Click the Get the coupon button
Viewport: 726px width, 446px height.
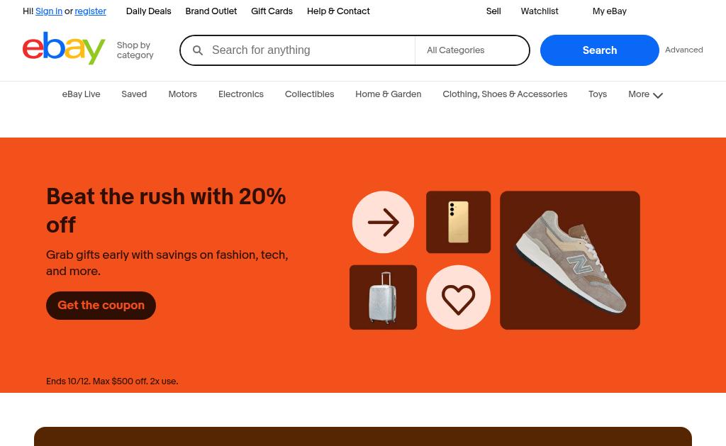(101, 305)
